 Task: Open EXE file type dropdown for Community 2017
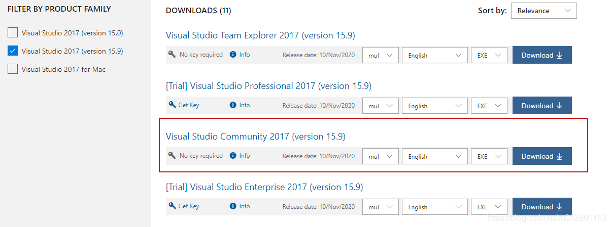(489, 156)
